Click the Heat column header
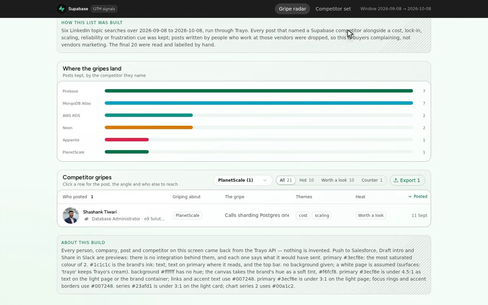The image size is (488, 305). coord(360,197)
